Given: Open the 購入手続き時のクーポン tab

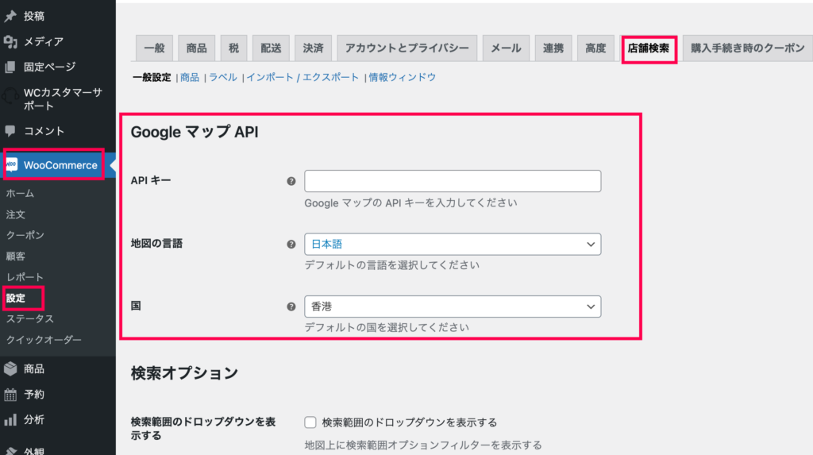Looking at the screenshot, I should (x=748, y=48).
